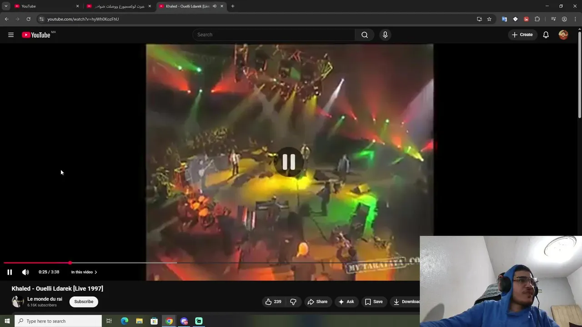Click install app icon in address bar
Screen dimensions: 582x327
tap(479, 19)
